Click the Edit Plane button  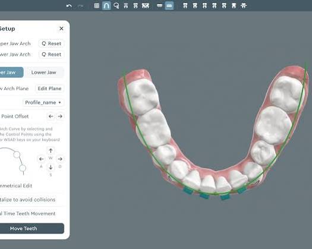(x=49, y=89)
